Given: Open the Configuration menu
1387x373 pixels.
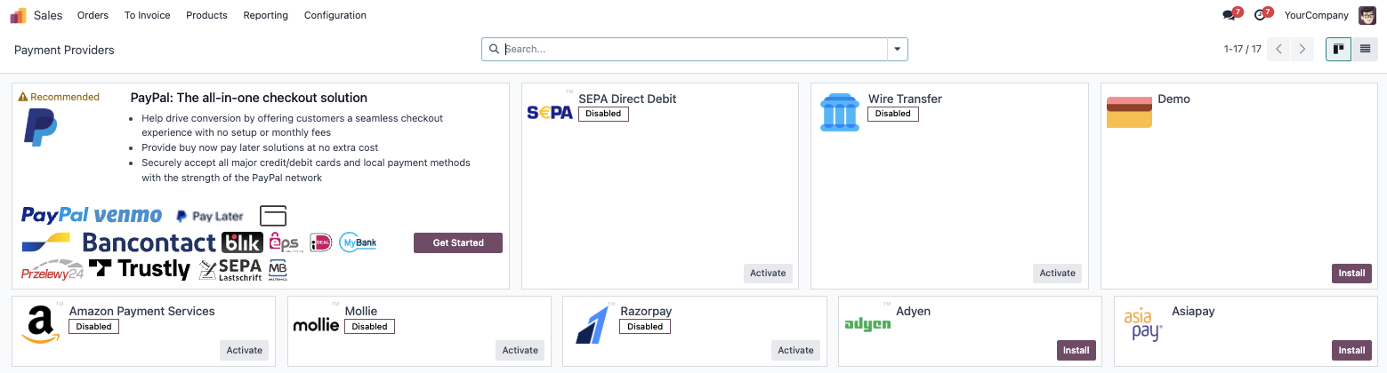Looking at the screenshot, I should tap(335, 15).
